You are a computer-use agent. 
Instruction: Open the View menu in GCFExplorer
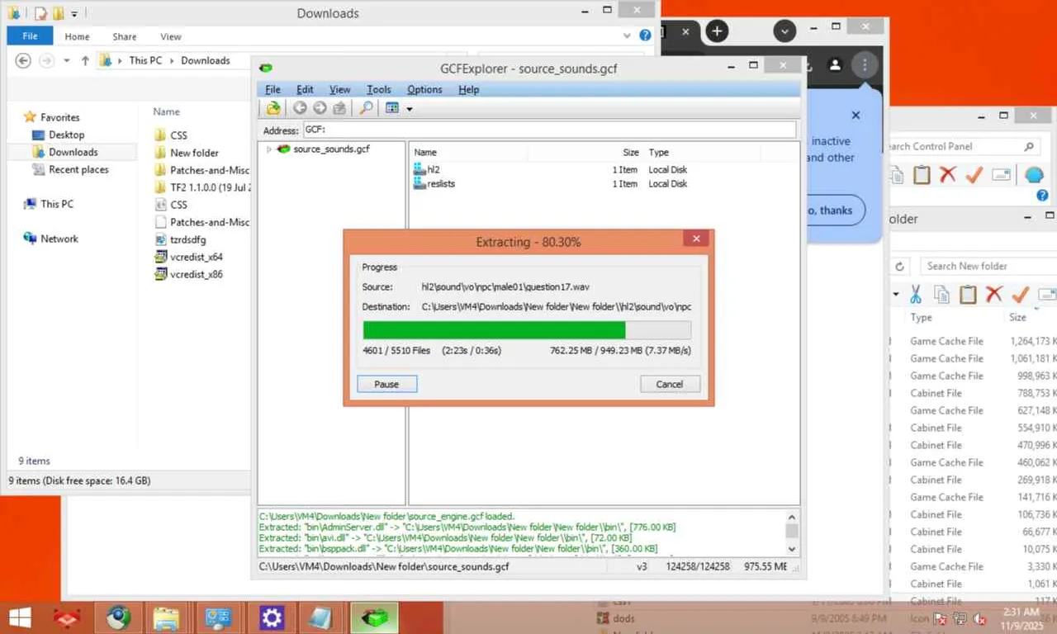point(339,89)
